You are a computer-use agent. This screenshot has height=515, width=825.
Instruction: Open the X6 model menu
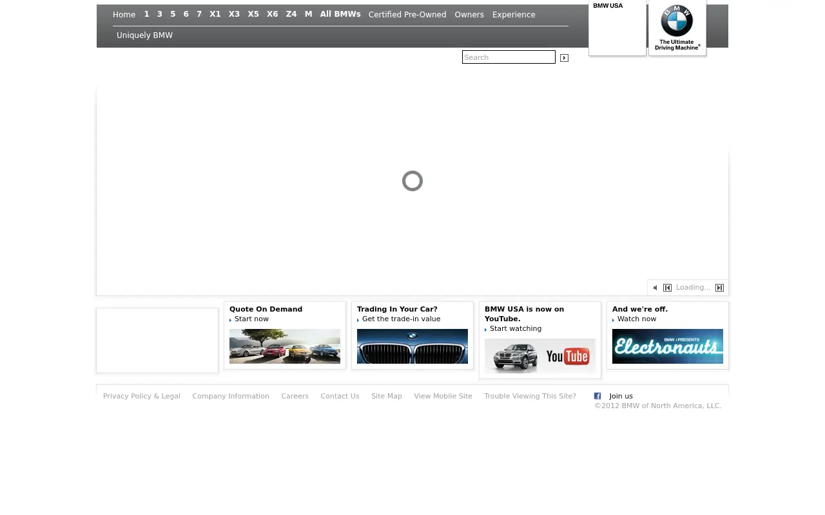(273, 14)
